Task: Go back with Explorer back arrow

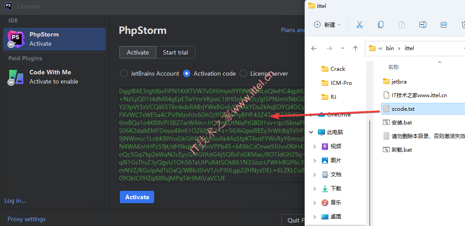Action: (x=314, y=48)
